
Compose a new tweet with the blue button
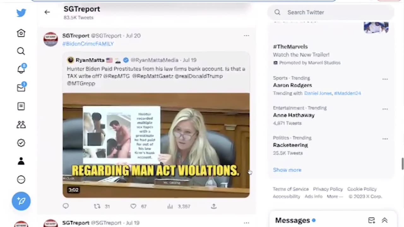point(21,201)
